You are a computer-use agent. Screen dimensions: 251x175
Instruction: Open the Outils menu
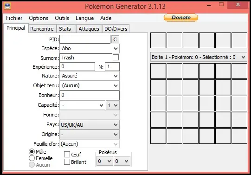pyautogui.click(x=62, y=18)
